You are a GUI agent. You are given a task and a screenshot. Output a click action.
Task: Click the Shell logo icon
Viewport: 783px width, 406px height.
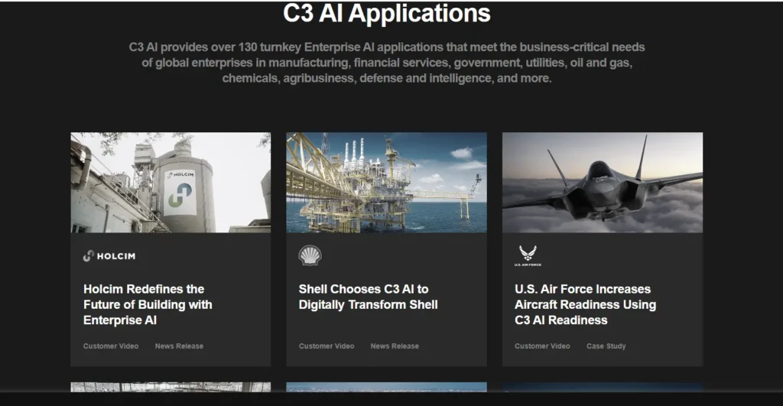(310, 255)
